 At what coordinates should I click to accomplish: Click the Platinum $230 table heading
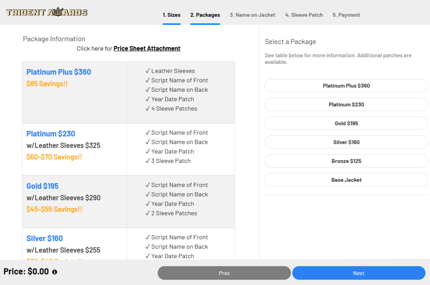pyautogui.click(x=51, y=134)
